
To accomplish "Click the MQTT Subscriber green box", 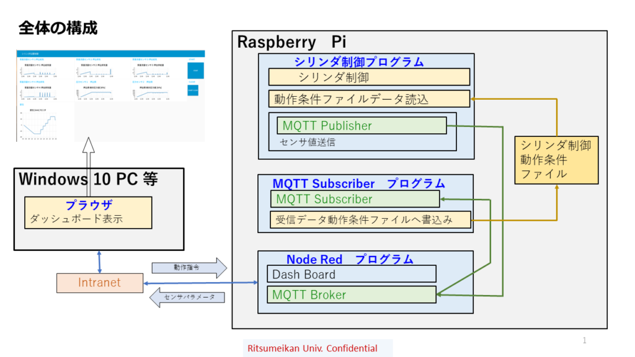I will [x=355, y=199].
